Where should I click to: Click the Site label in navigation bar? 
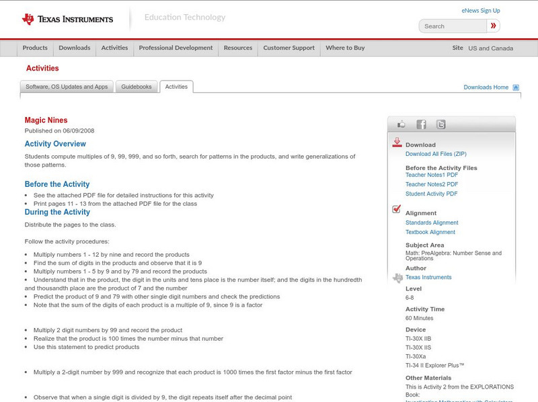(x=457, y=48)
